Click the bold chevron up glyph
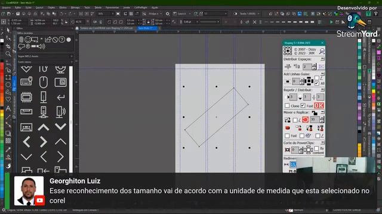Viewport: 382px width, 214px height. click(x=44, y=127)
